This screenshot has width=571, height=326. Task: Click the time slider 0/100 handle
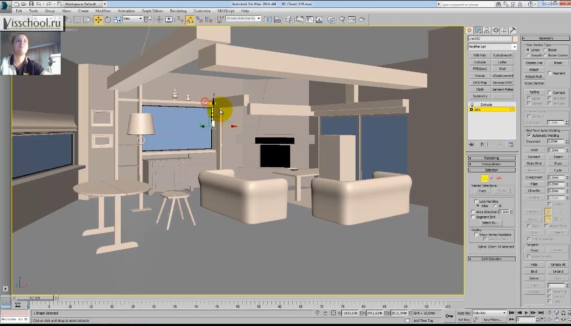35,298
